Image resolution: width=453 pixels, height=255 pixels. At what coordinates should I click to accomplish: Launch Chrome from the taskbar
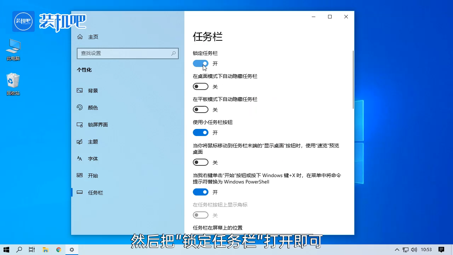pos(58,250)
